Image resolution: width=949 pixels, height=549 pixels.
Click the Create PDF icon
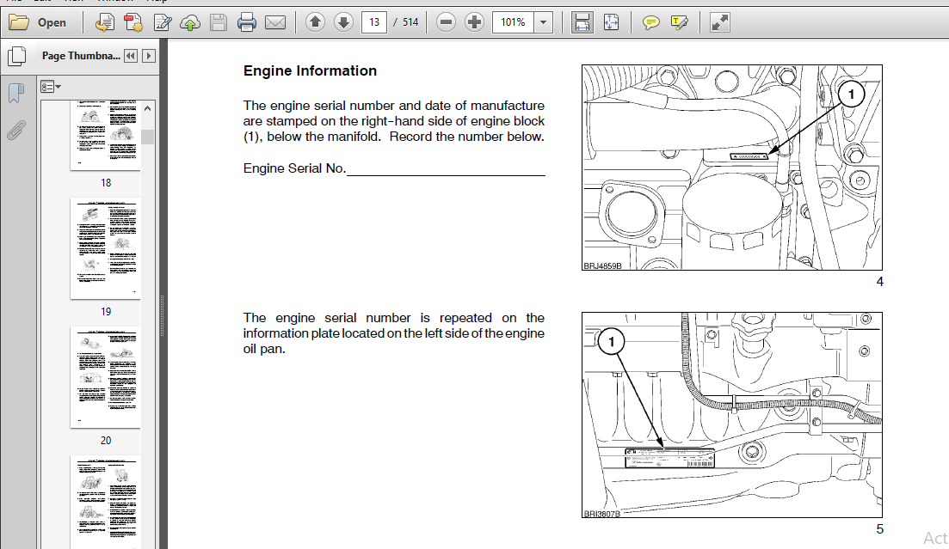[104, 23]
